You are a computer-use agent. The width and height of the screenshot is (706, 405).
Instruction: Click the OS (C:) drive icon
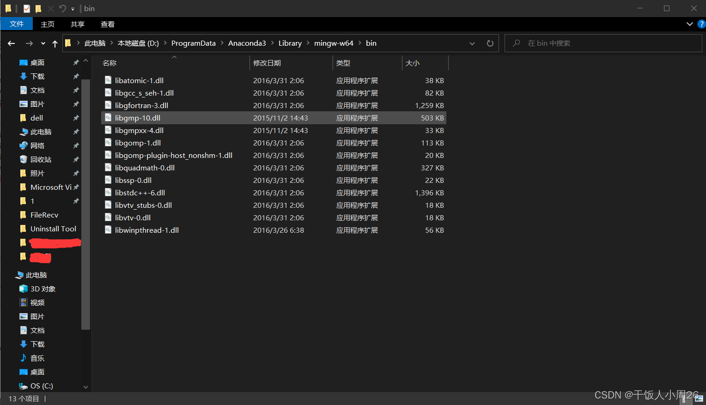click(x=24, y=386)
